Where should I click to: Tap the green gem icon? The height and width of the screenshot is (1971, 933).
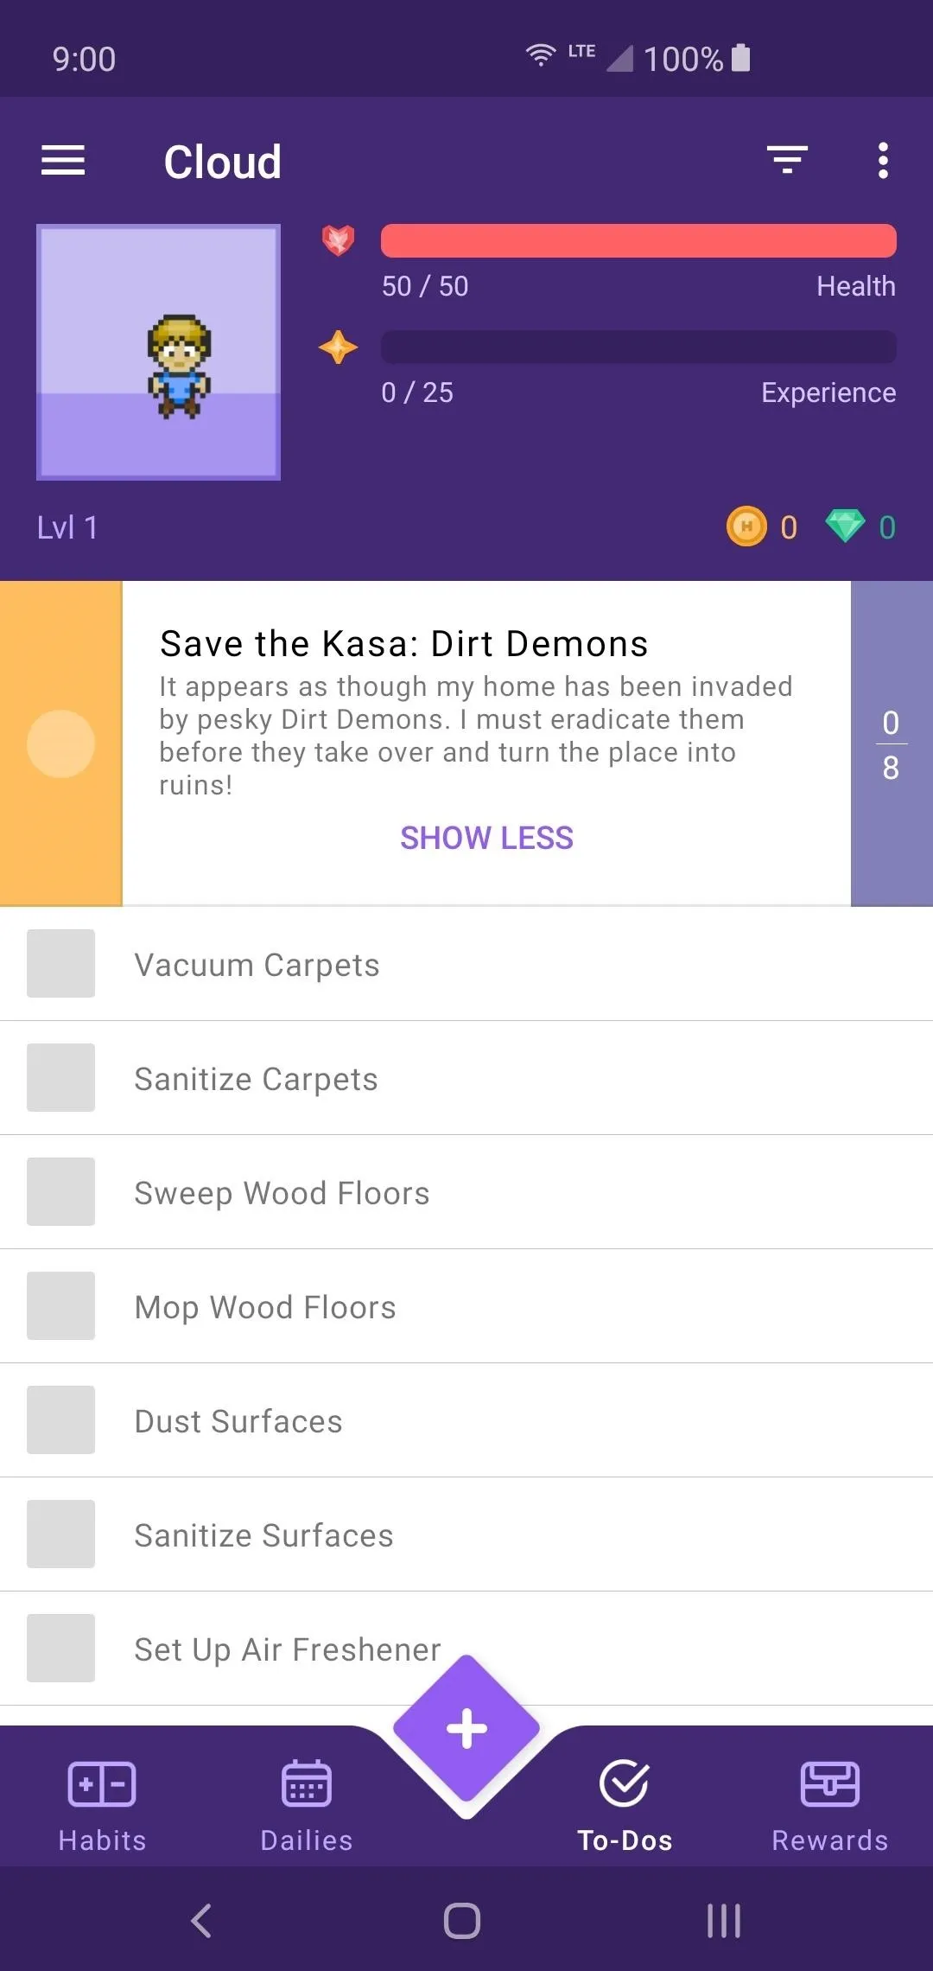click(845, 526)
